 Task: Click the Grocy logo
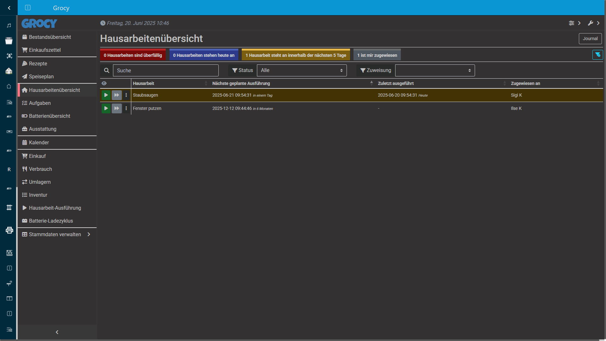coord(39,23)
